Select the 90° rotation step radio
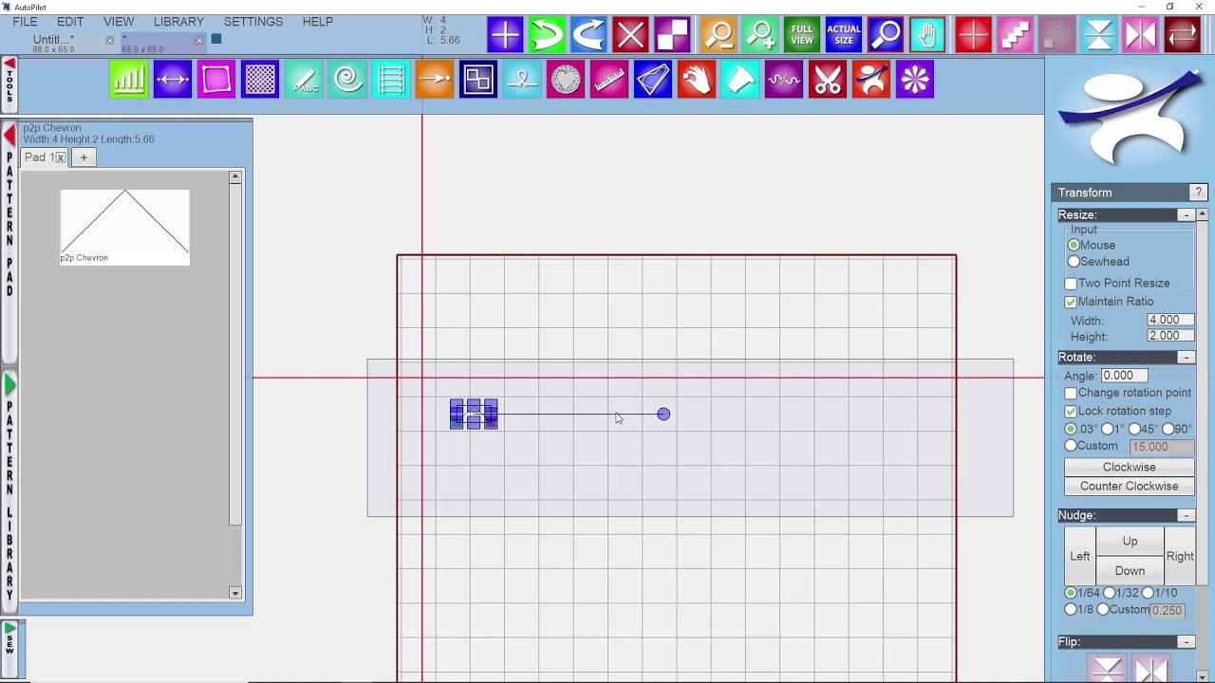Image resolution: width=1215 pixels, height=683 pixels. [x=1168, y=429]
